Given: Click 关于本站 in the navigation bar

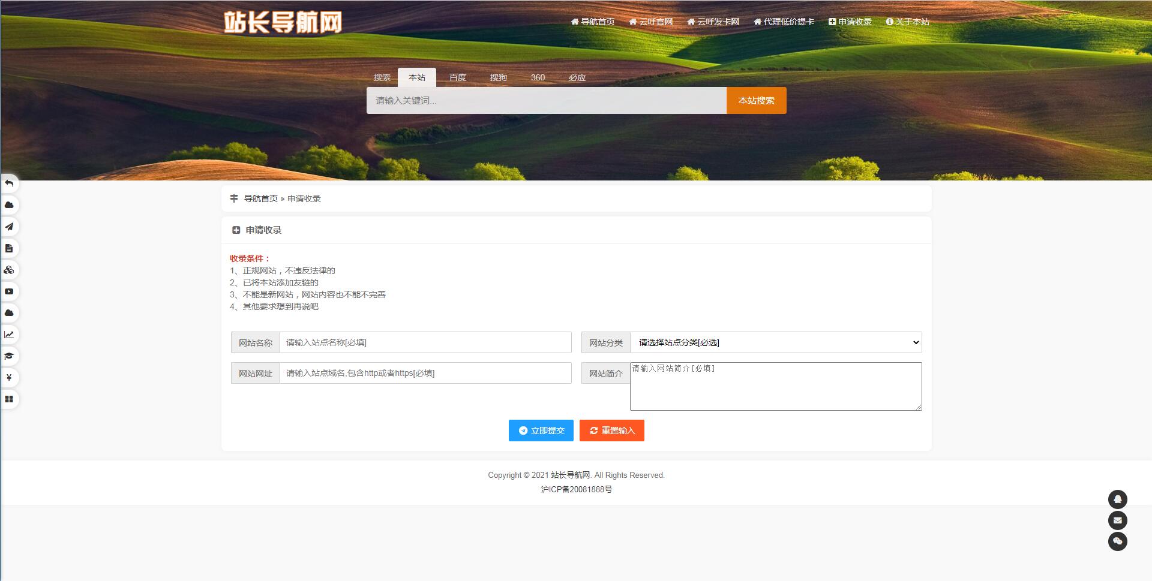Looking at the screenshot, I should tap(908, 21).
